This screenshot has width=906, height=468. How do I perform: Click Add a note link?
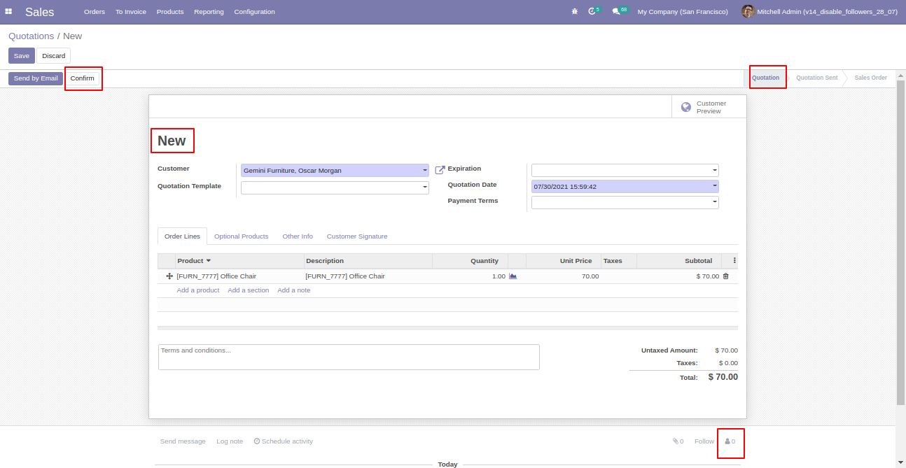click(294, 290)
